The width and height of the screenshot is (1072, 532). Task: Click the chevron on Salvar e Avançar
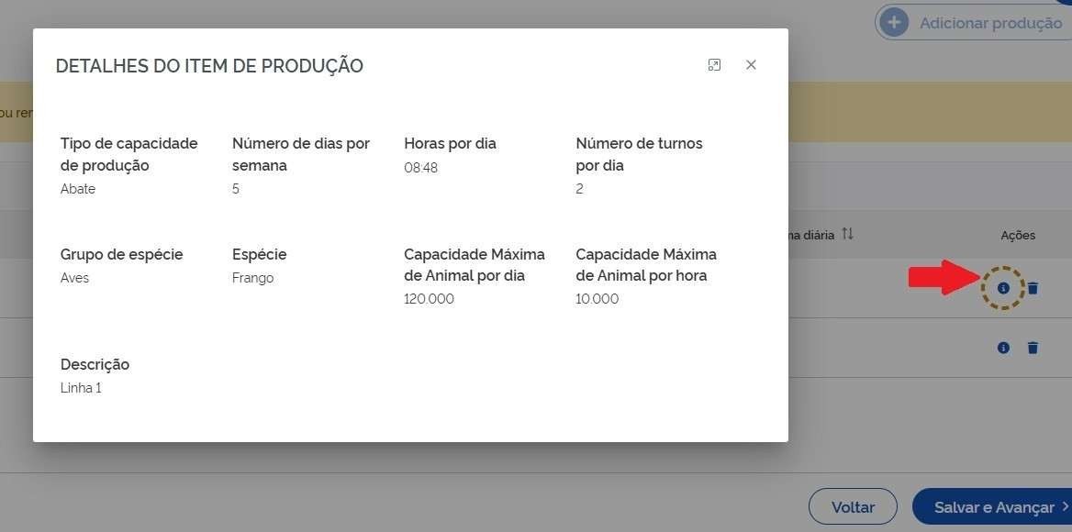1065,507
